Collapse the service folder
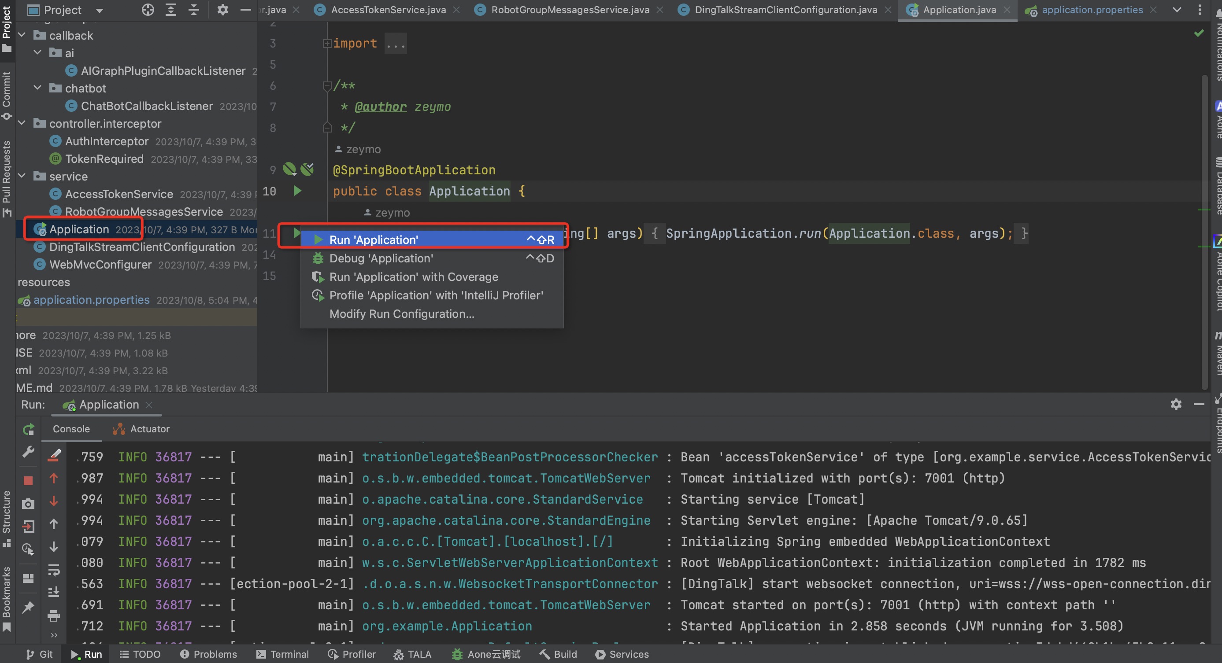The height and width of the screenshot is (663, 1222). coord(22,176)
